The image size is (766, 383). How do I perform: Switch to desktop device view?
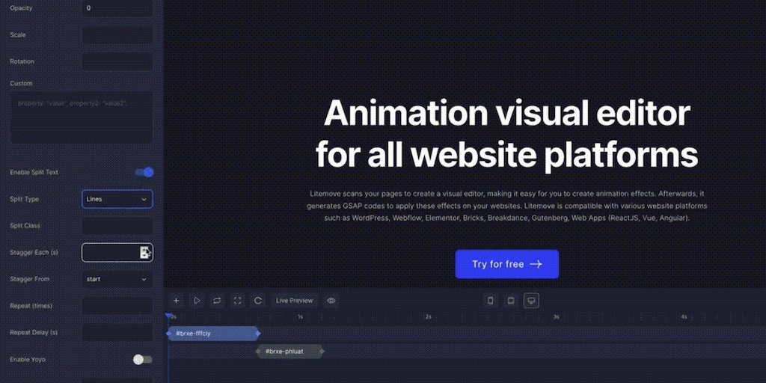pos(532,301)
